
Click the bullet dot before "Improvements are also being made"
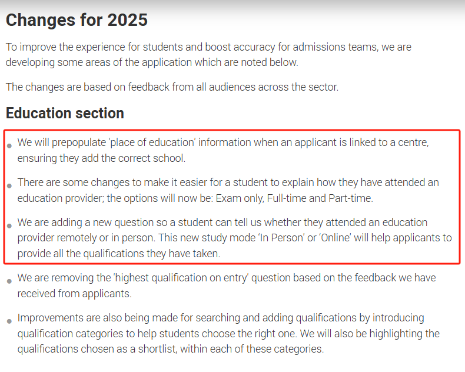9,321
